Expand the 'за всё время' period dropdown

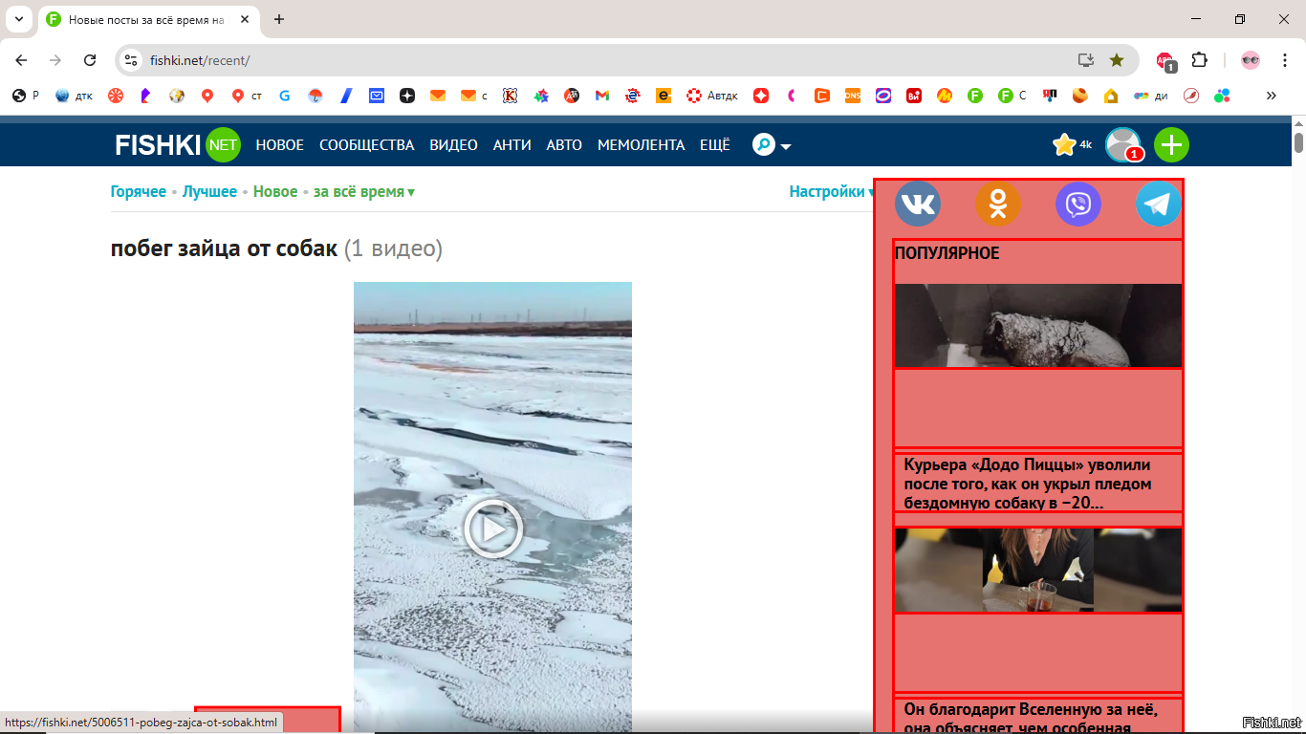[x=363, y=192]
